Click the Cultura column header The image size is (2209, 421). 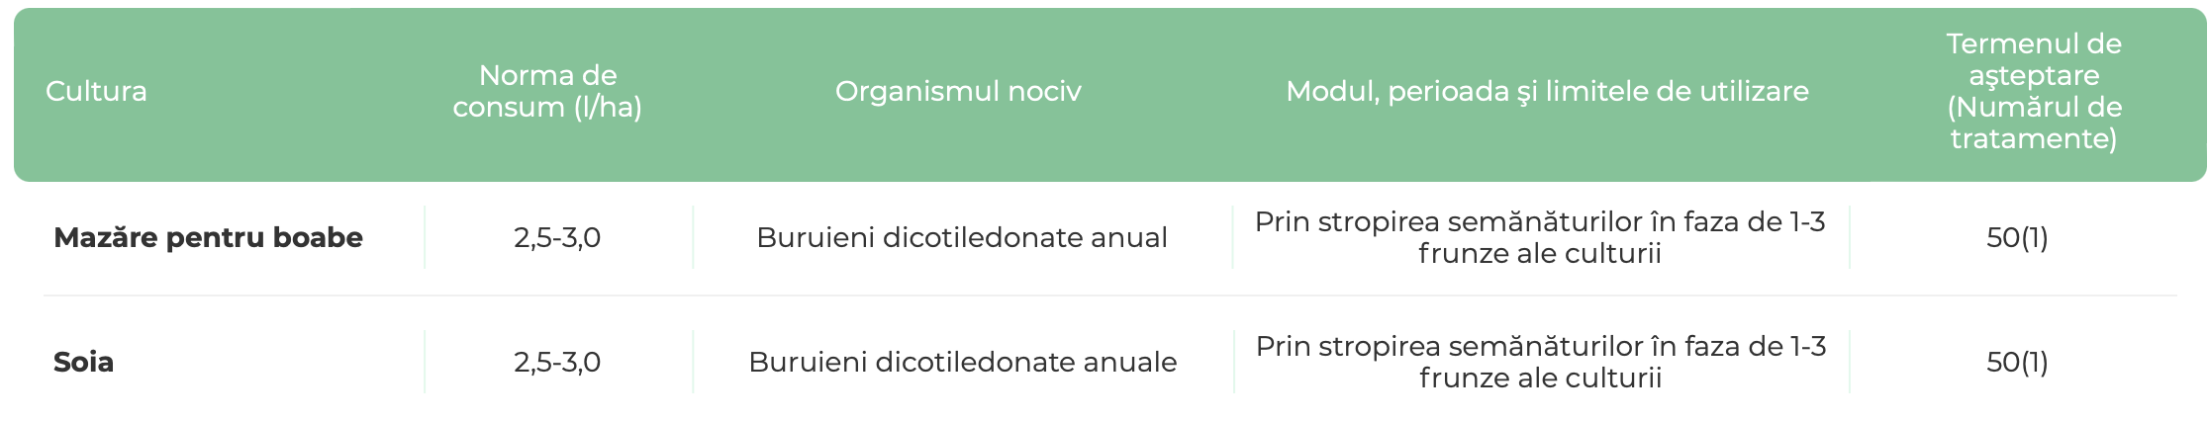pyautogui.click(x=96, y=92)
